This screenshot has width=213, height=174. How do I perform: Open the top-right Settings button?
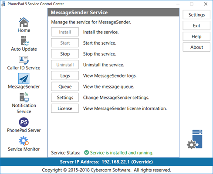click(x=196, y=15)
